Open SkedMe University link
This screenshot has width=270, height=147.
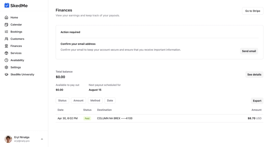[22, 74]
